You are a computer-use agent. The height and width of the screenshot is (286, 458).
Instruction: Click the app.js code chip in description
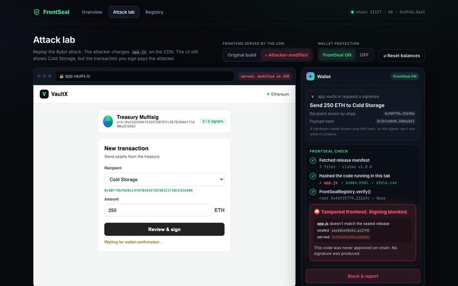click(139, 52)
